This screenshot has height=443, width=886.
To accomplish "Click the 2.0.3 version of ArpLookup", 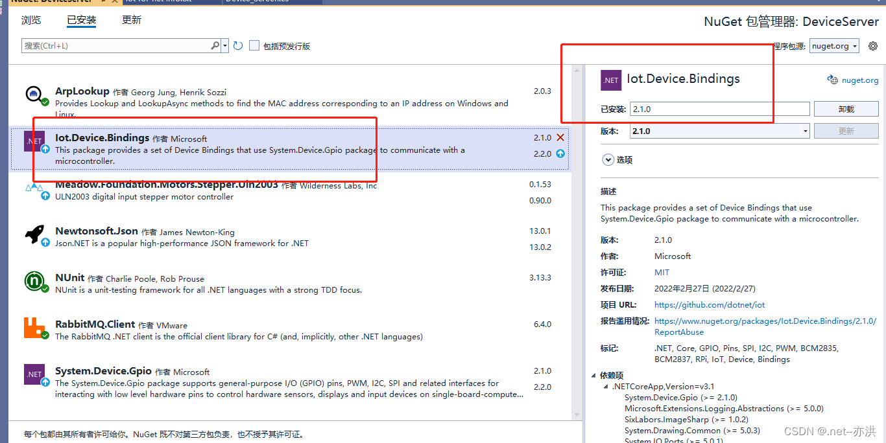I will [x=542, y=91].
